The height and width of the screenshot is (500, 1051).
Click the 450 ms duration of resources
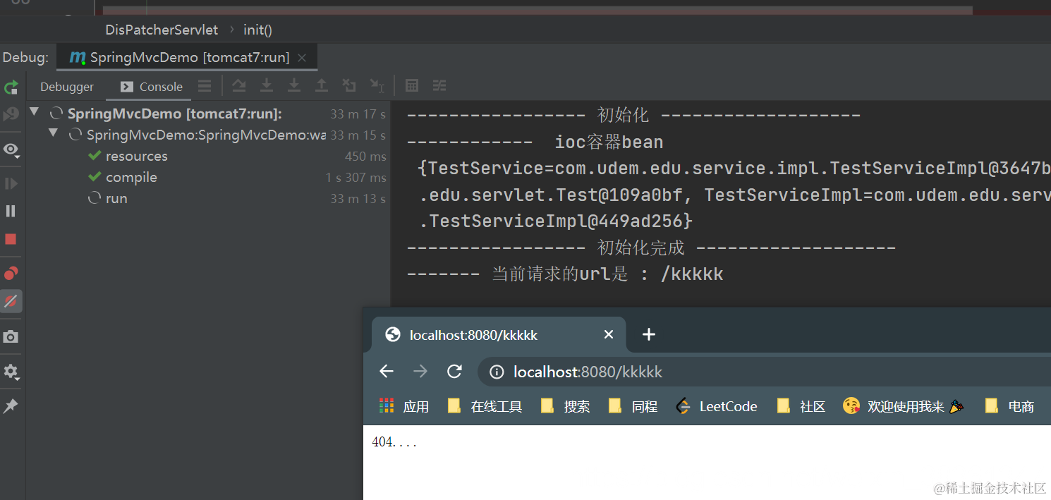[365, 156]
